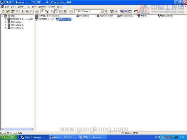Open the View menu
Viewport: 187px width, 140px height.
(34, 7)
